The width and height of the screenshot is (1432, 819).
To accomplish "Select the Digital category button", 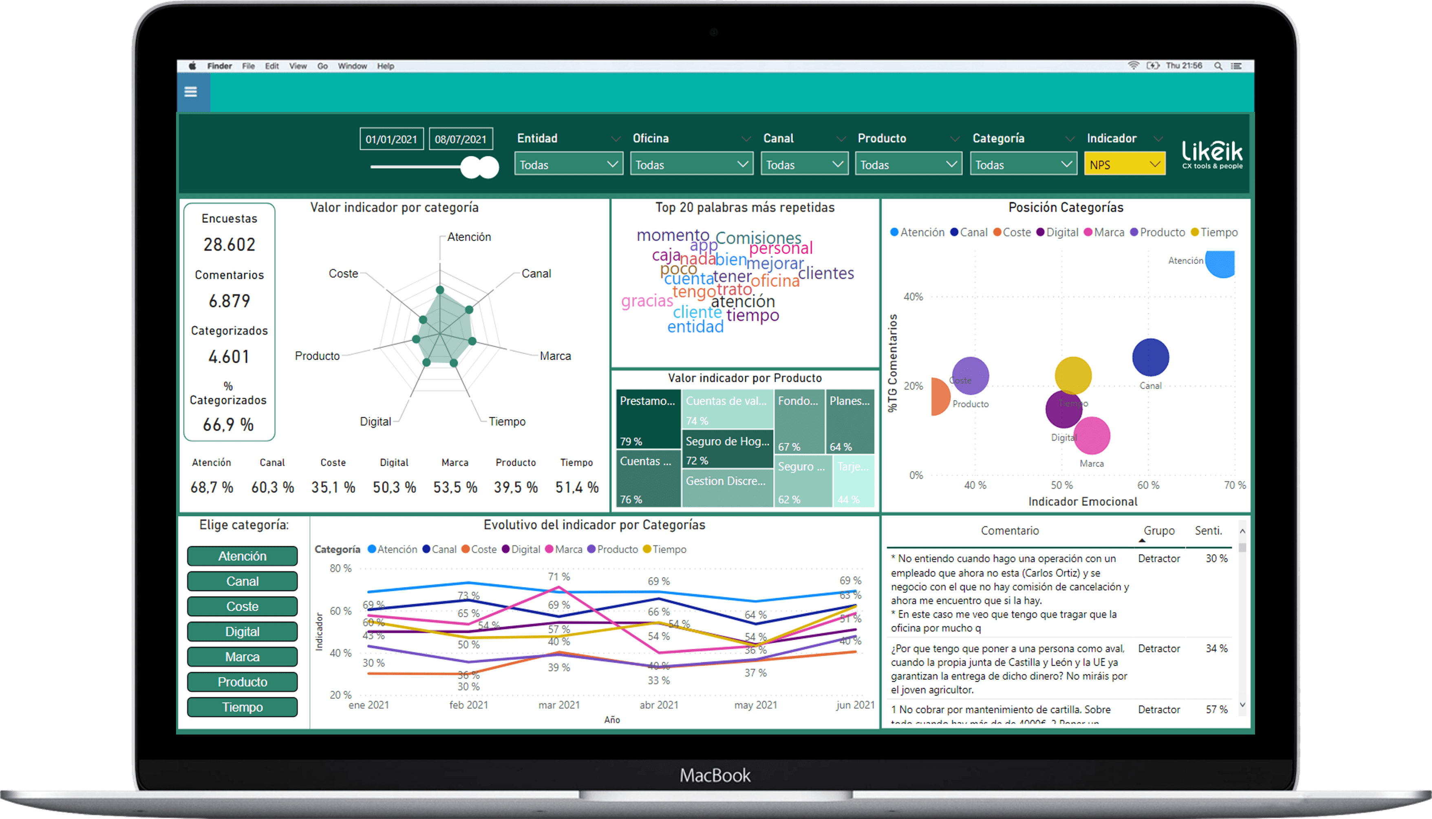I will (243, 632).
